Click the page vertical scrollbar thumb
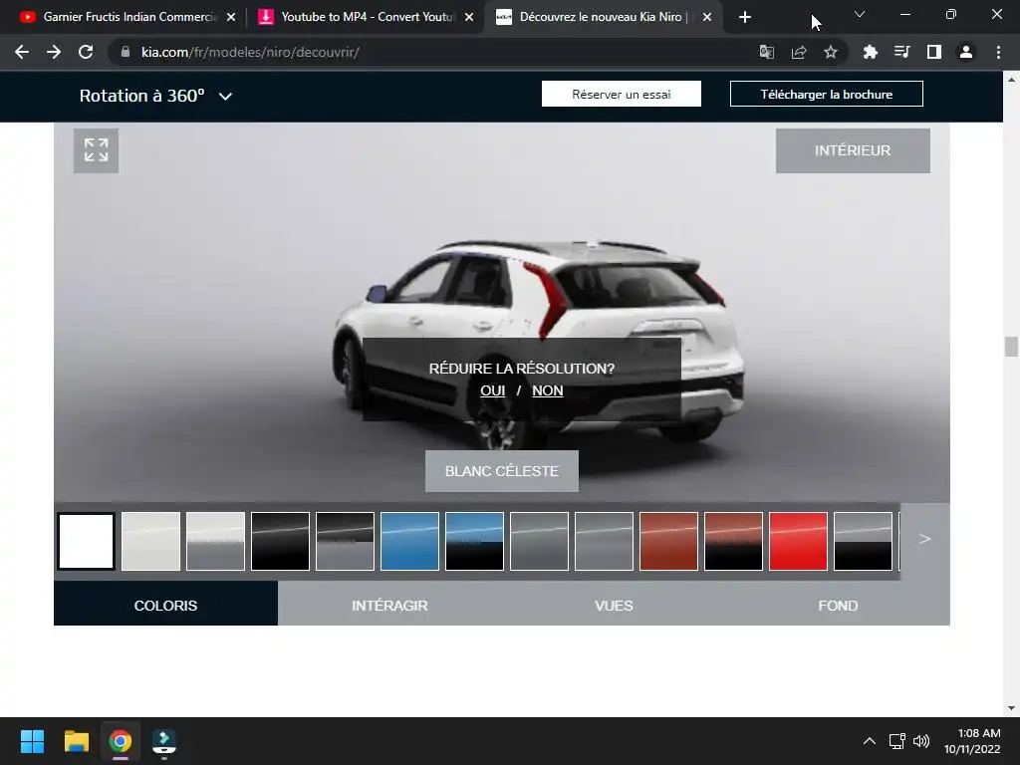 point(1011,346)
